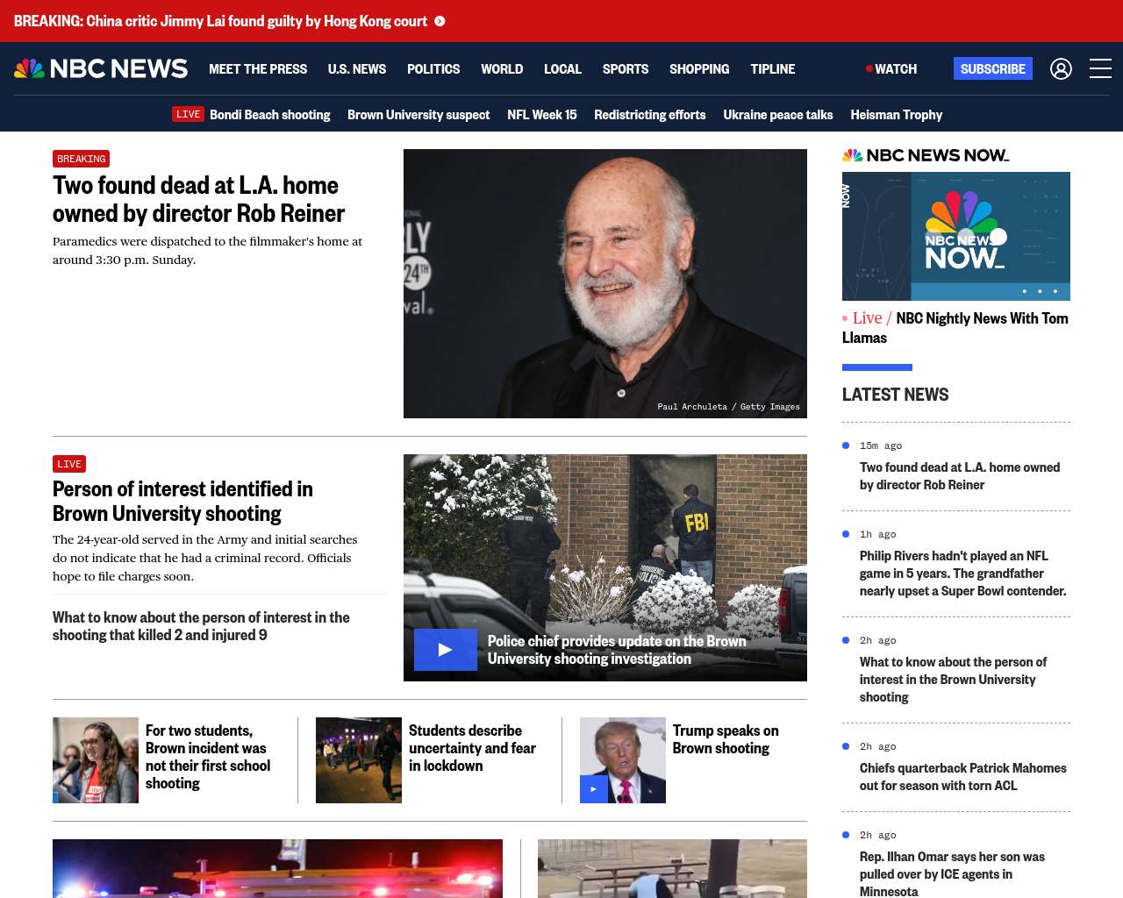View Redistricting efforts topic
The image size is (1123, 898).
tap(650, 114)
